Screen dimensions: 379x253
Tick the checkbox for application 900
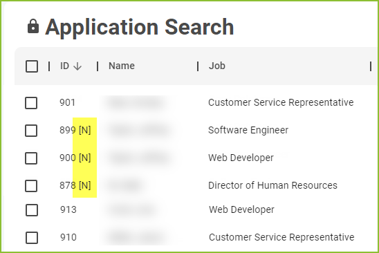coord(31,158)
